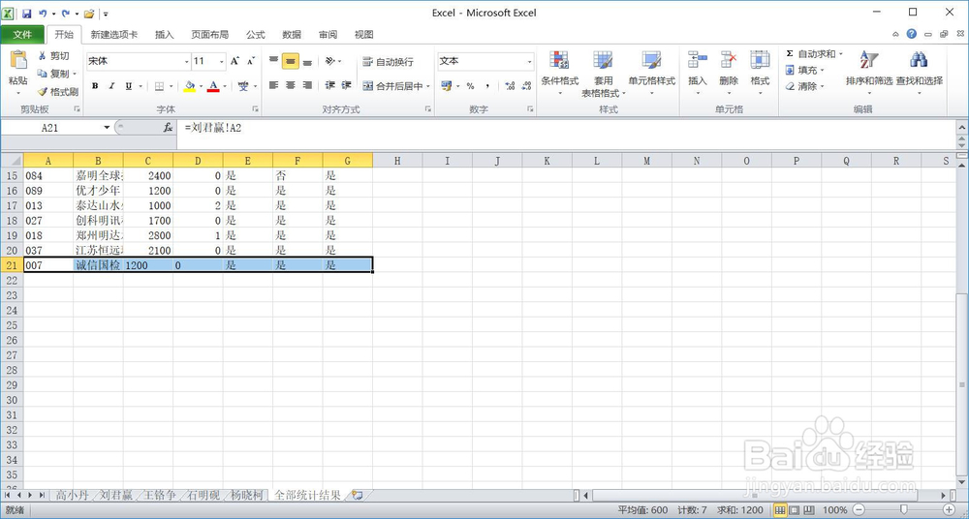Click Merge and Center (合并后居中)

point(392,86)
